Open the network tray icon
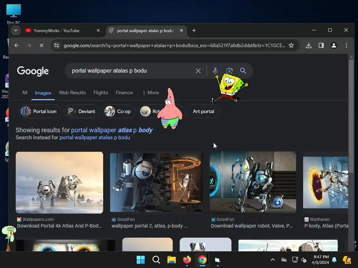The height and width of the screenshot is (268, 358). pyautogui.click(x=295, y=260)
